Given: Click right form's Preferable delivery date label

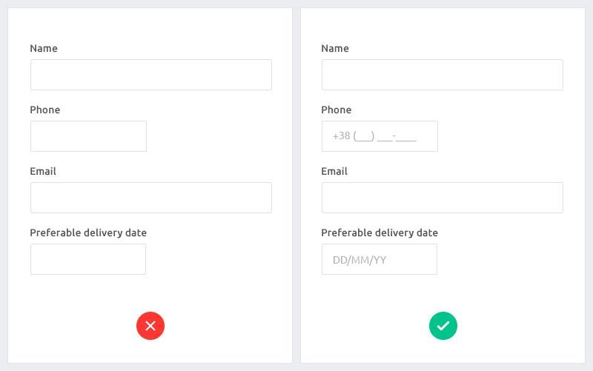Looking at the screenshot, I should pyautogui.click(x=380, y=233).
